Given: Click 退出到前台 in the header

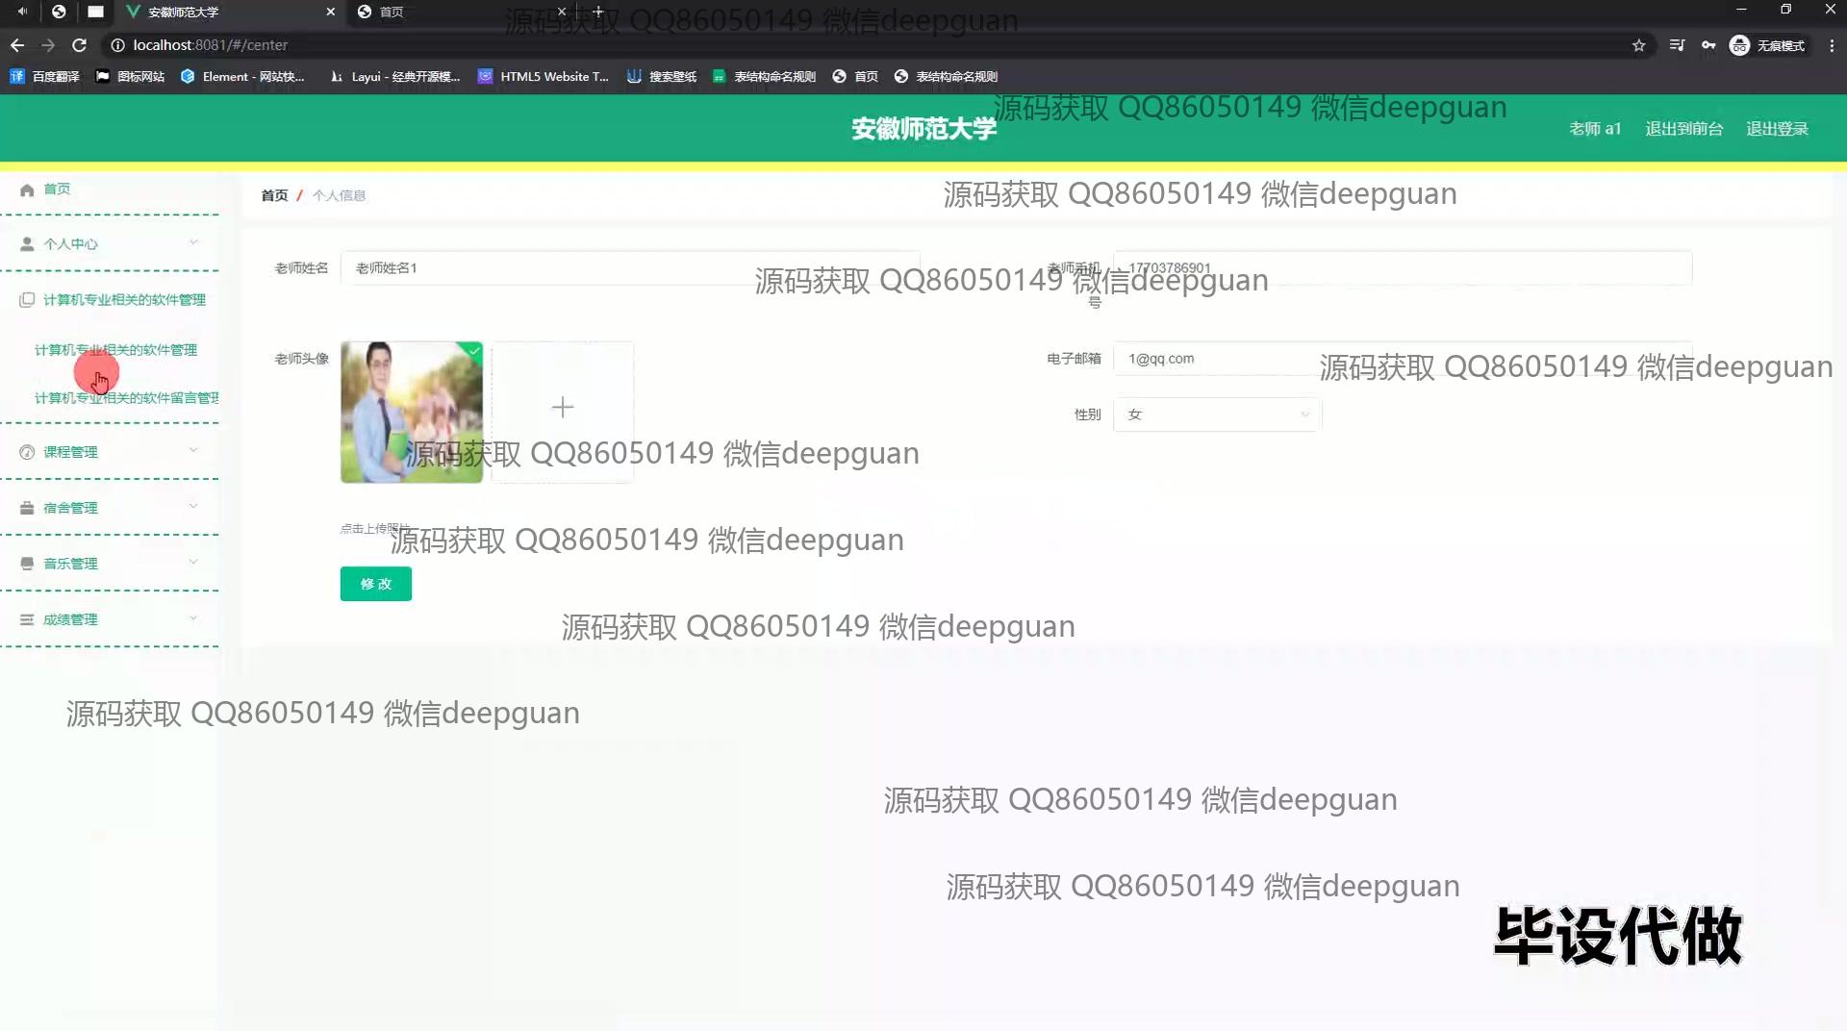Looking at the screenshot, I should (1683, 129).
